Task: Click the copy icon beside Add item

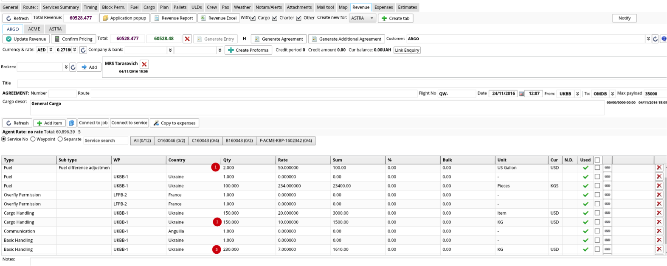Action: point(72,123)
